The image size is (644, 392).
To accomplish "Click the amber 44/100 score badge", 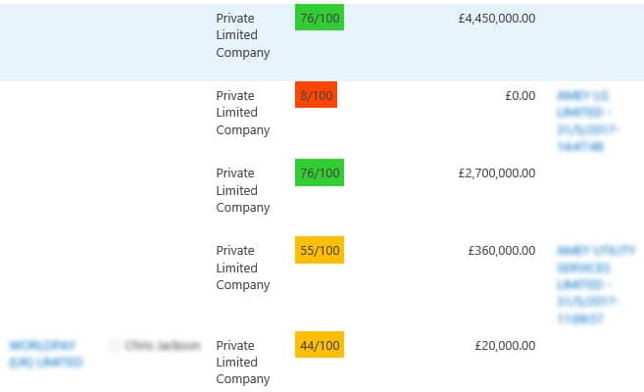I will coord(320,345).
